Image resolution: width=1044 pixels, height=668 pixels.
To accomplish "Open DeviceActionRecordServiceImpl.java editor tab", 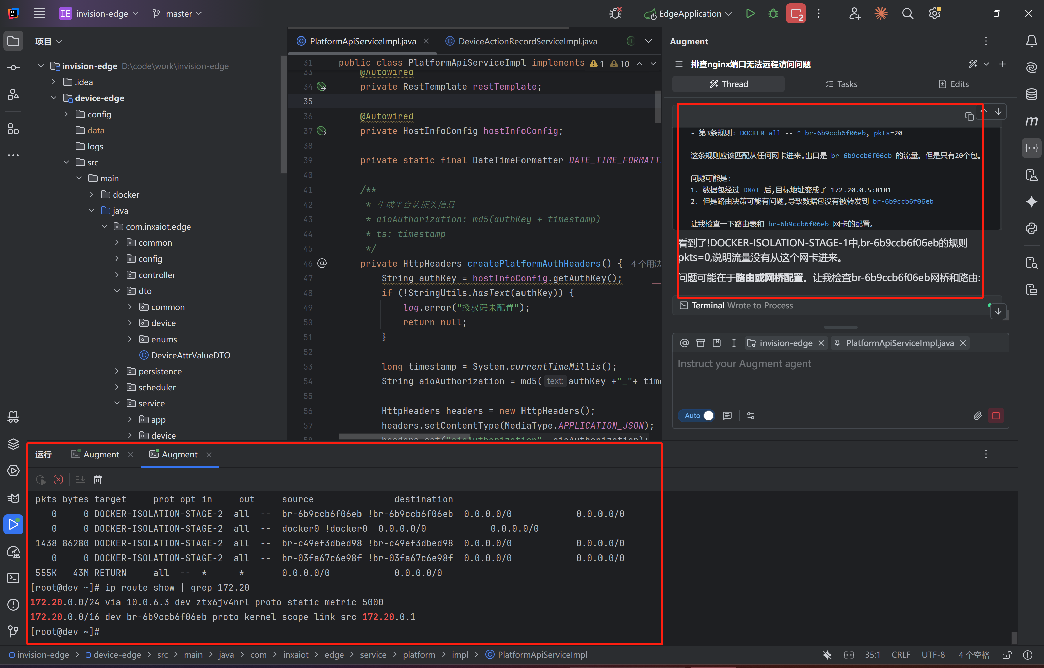I will point(527,41).
